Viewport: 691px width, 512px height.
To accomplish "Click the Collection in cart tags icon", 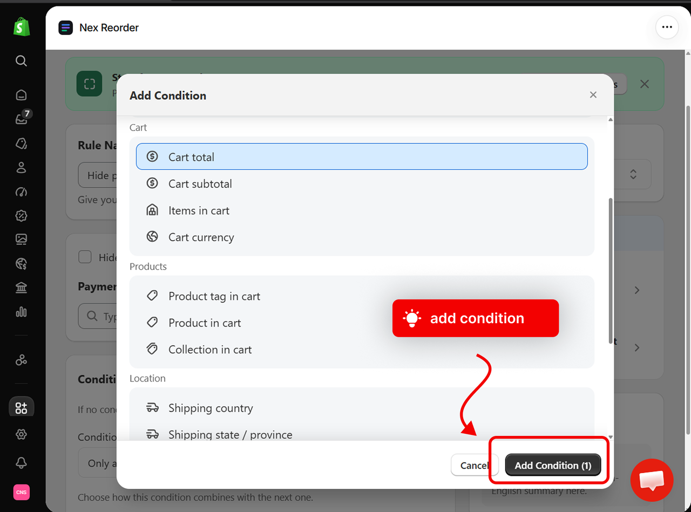I will pos(152,349).
